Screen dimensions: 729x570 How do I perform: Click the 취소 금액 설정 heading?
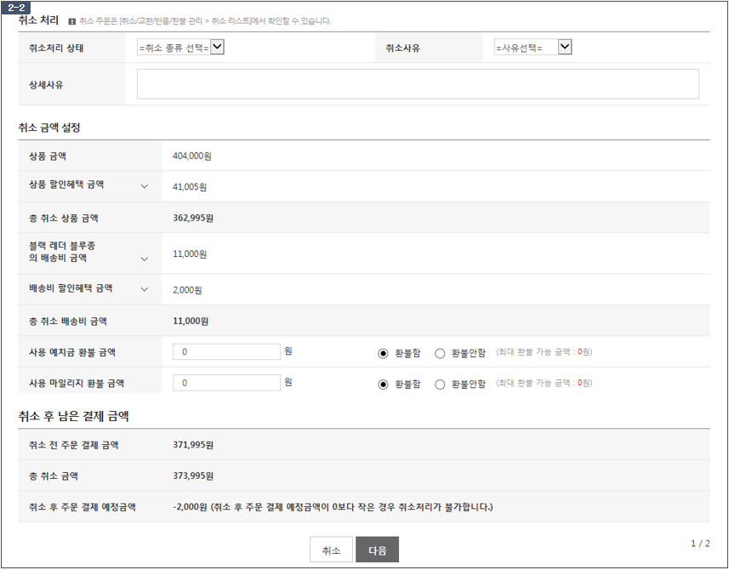[49, 128]
